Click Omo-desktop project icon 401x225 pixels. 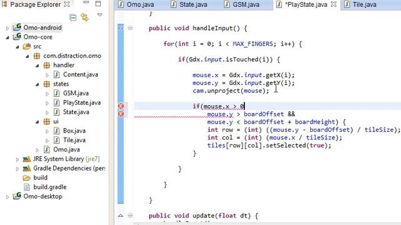click(x=17, y=196)
